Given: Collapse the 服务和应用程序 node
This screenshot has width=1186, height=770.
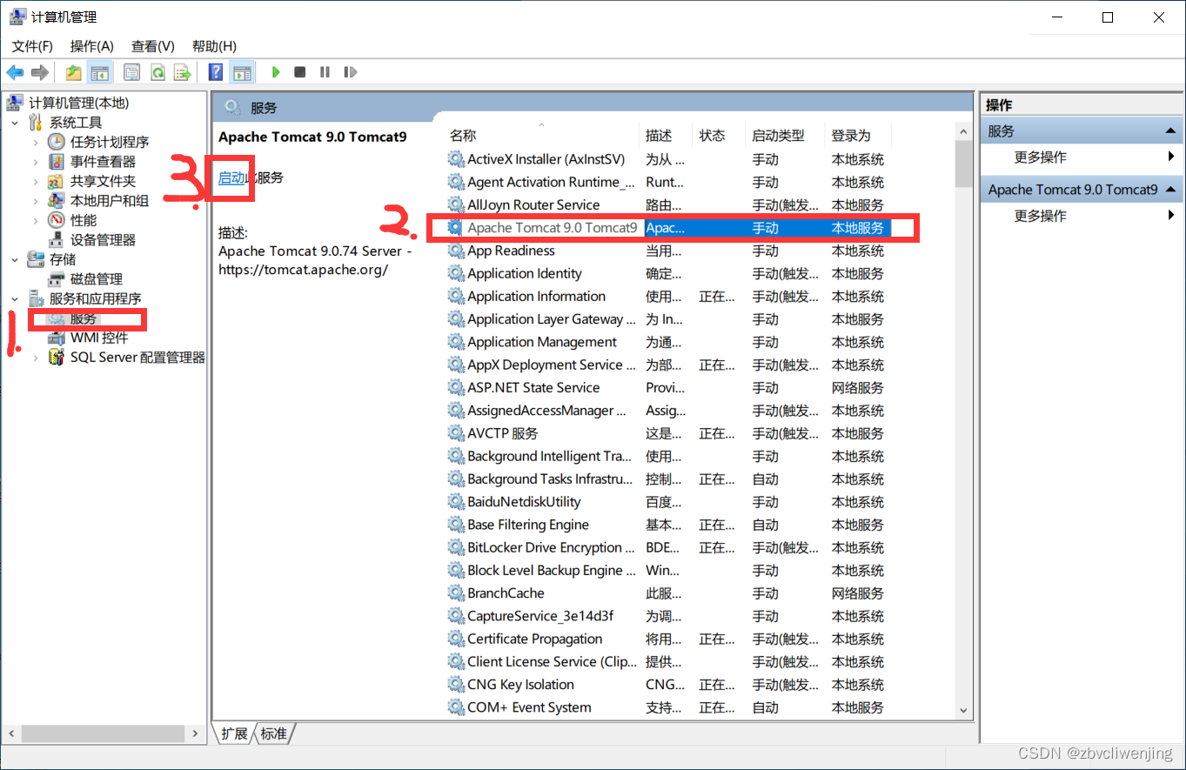Looking at the screenshot, I should click(15, 298).
